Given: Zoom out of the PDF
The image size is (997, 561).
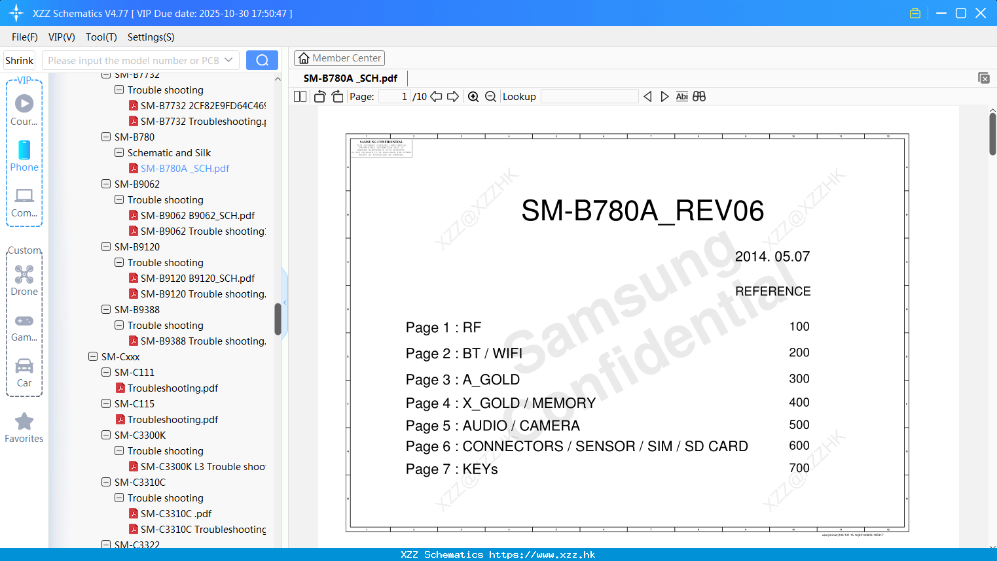Looking at the screenshot, I should pos(490,97).
